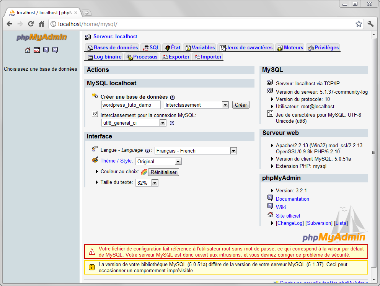Click the Réinitialiser button
380x286 pixels.
pyautogui.click(x=163, y=172)
